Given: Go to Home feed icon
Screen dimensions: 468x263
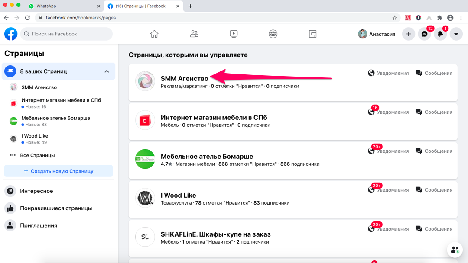Looking at the screenshot, I should coord(154,34).
